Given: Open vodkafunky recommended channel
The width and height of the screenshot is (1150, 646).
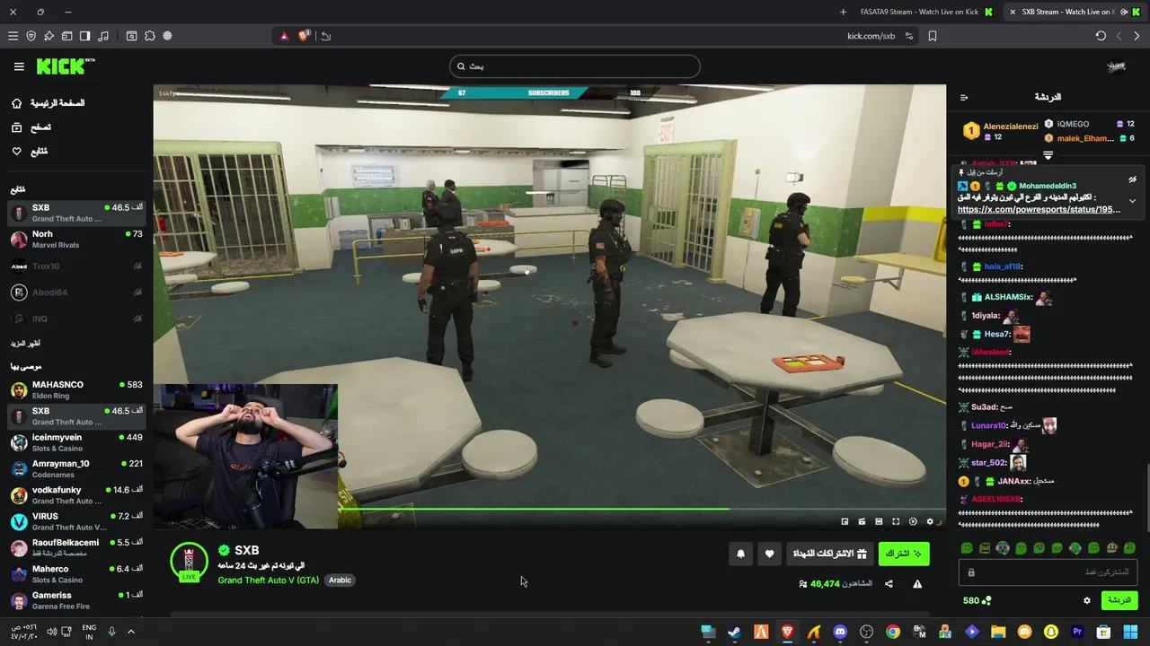Looking at the screenshot, I should tap(76, 495).
